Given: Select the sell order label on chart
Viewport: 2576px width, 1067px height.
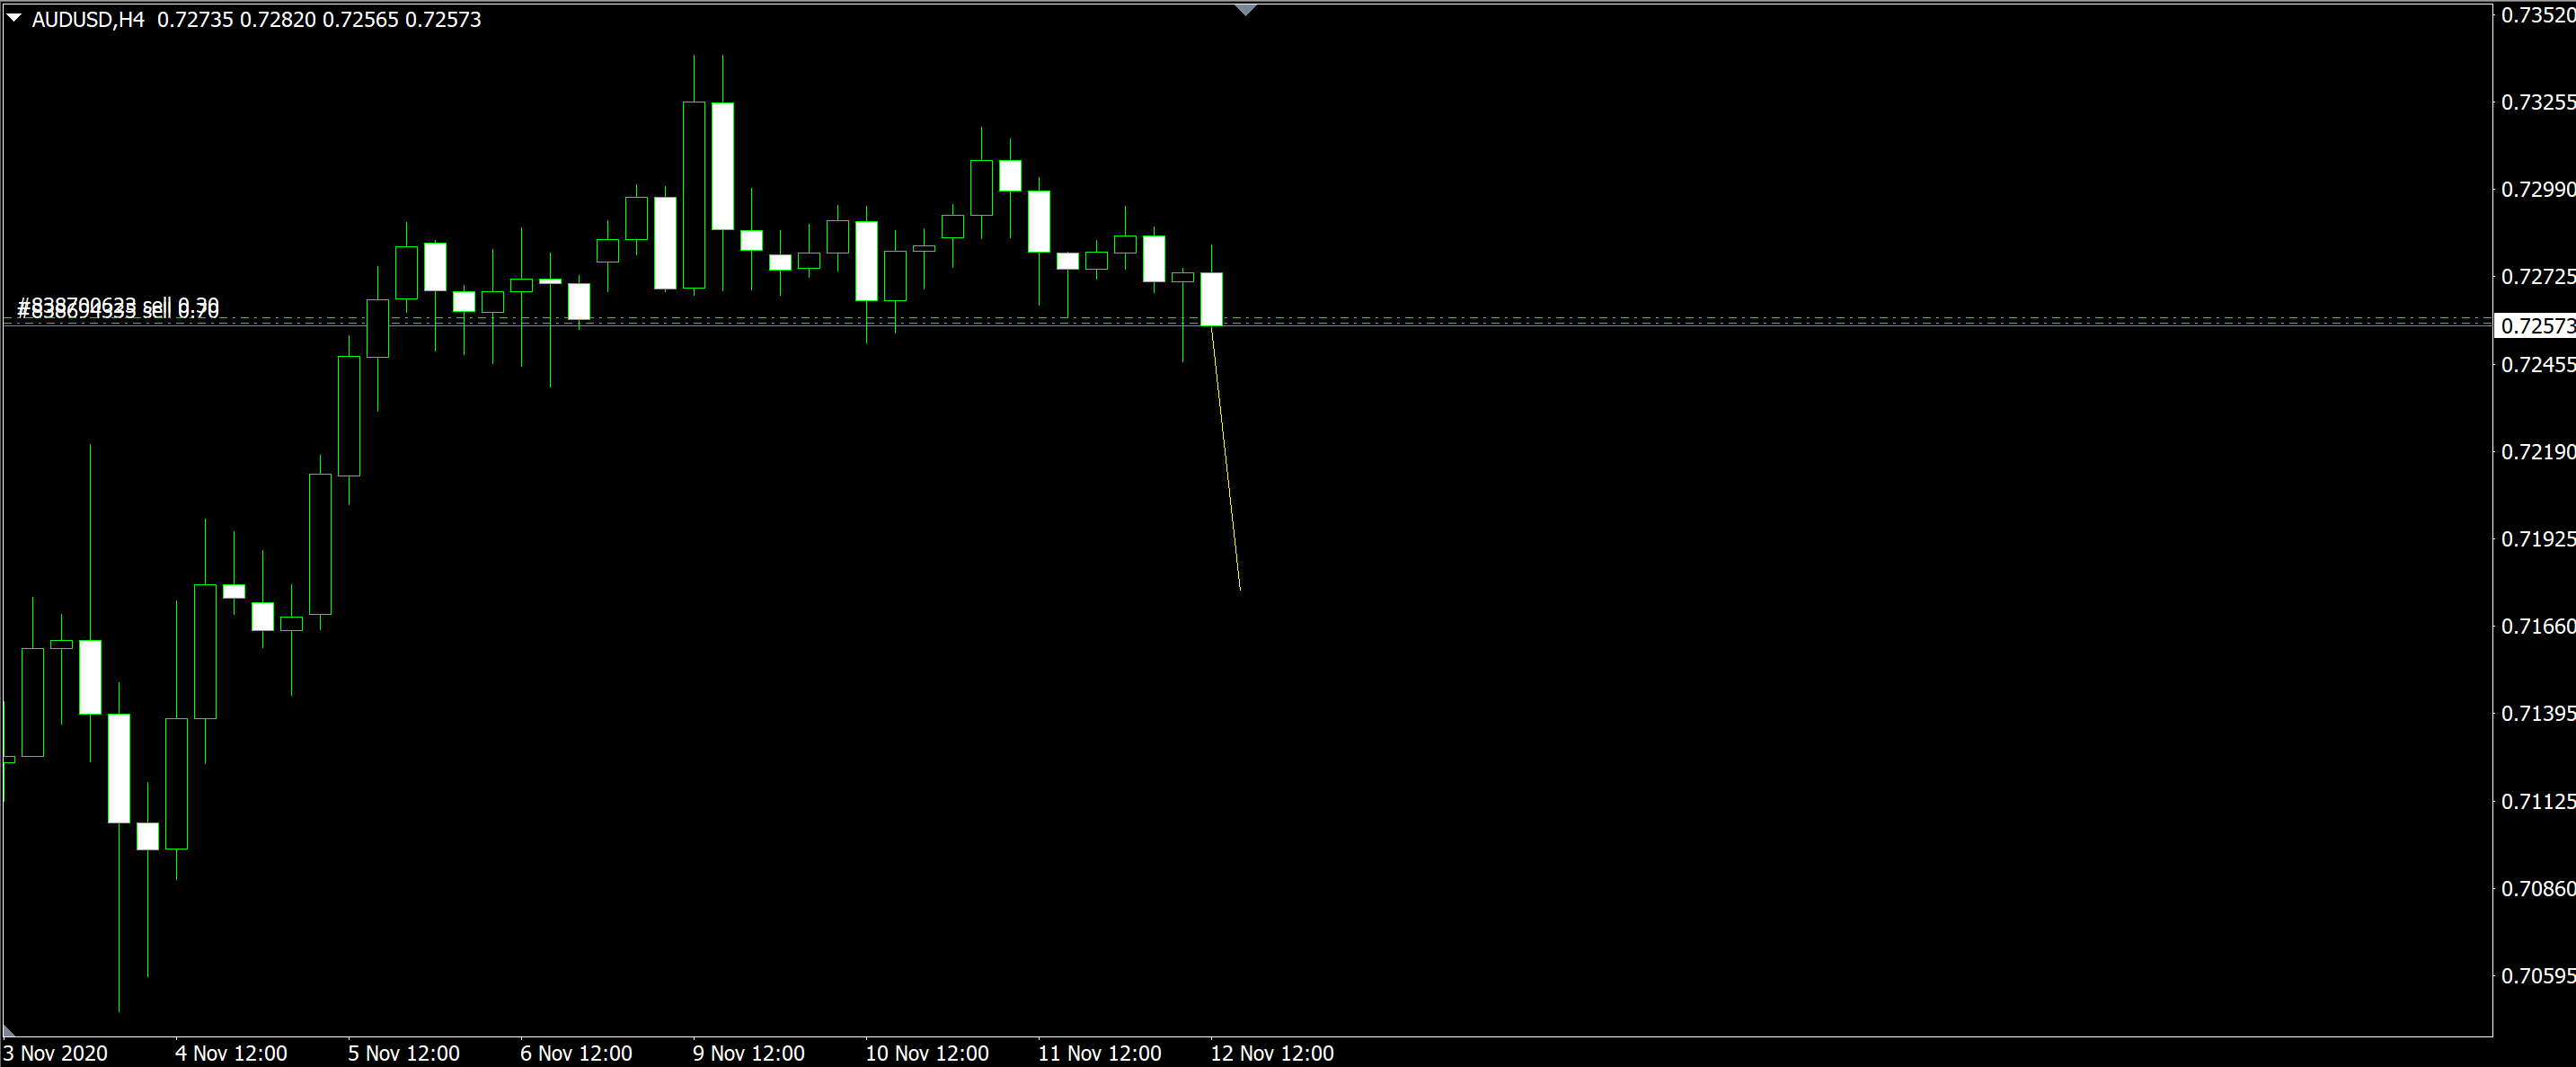Looking at the screenshot, I should tap(118, 308).
